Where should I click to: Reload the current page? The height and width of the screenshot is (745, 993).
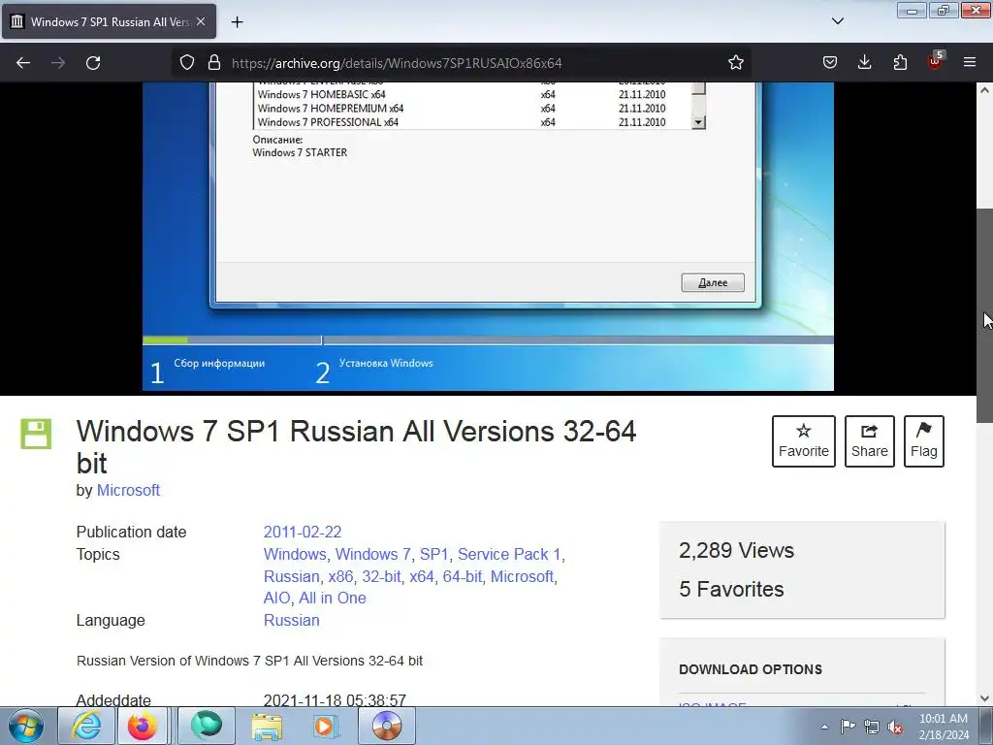coord(93,63)
